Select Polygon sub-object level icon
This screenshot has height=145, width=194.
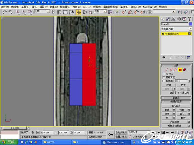(x=180, y=70)
